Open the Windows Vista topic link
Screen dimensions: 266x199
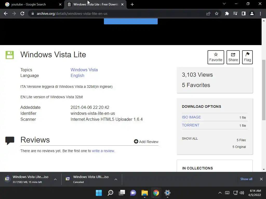[x=84, y=70]
